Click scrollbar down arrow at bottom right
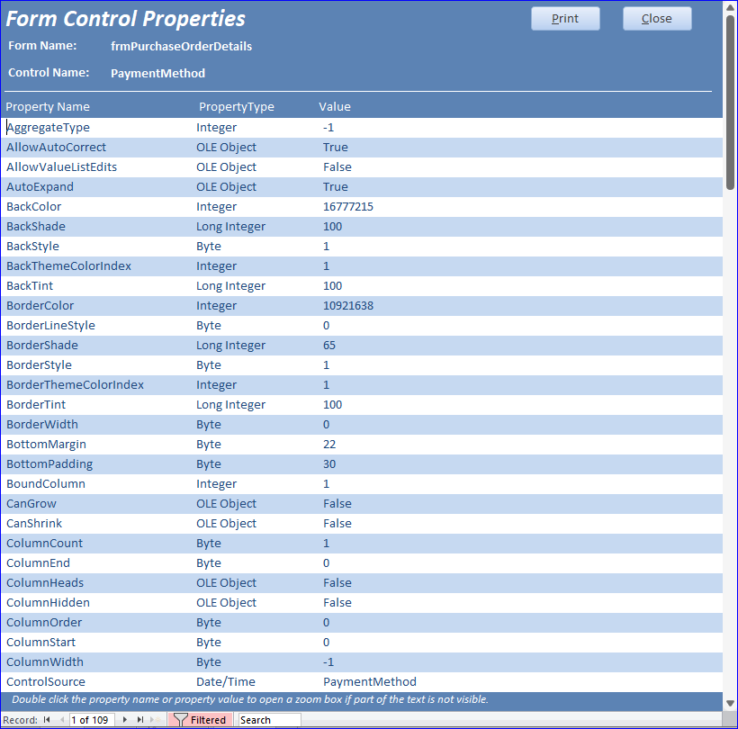Viewport: 738px width, 729px height. click(x=730, y=704)
